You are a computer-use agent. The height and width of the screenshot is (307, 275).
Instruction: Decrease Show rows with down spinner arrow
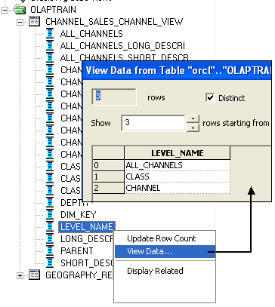[193, 127]
